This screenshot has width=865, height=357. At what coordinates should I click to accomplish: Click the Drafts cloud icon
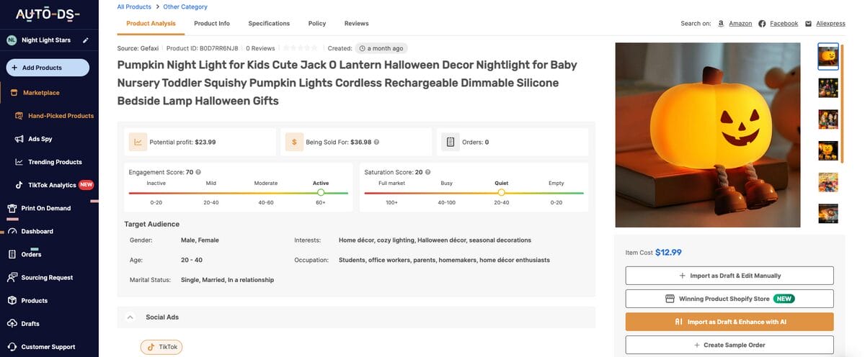click(12, 323)
